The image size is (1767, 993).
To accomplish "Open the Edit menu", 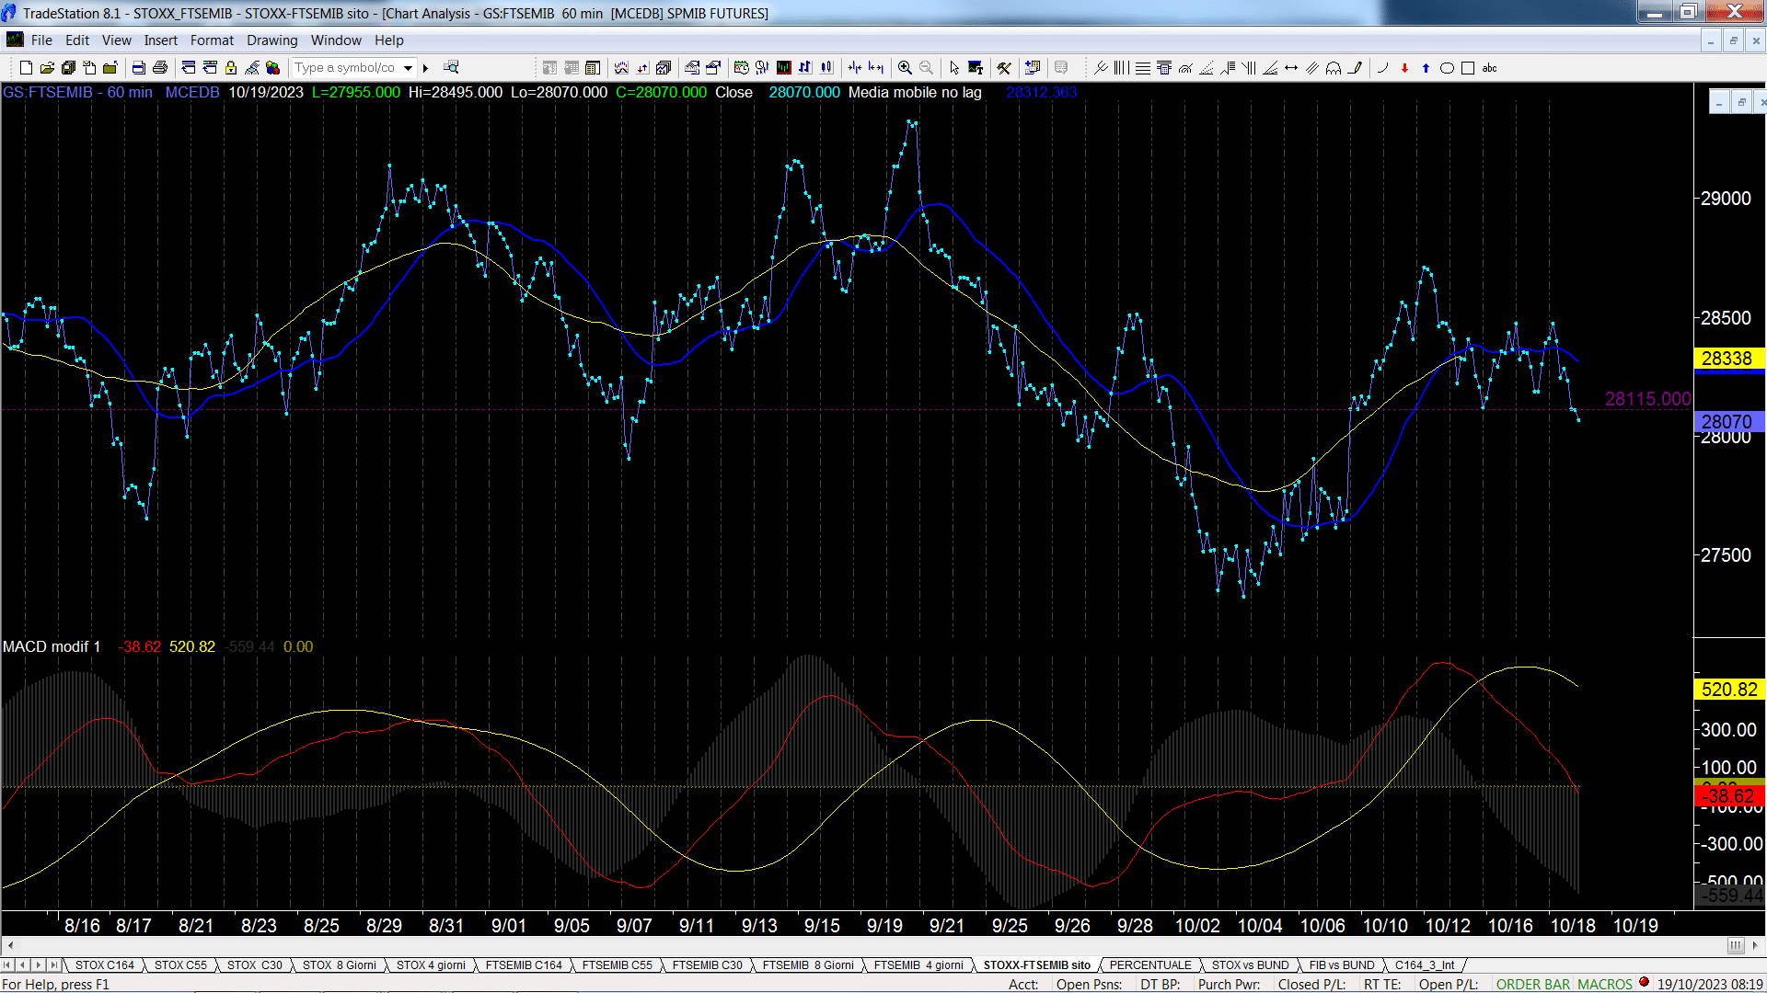I will click(77, 40).
